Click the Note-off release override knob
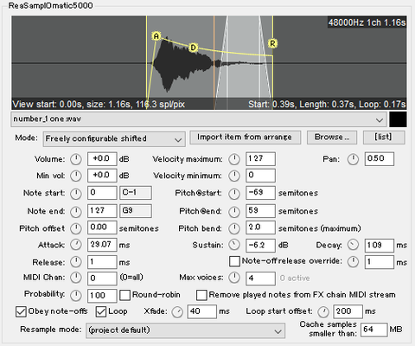This screenshot has width=415, height=346. (x=353, y=262)
